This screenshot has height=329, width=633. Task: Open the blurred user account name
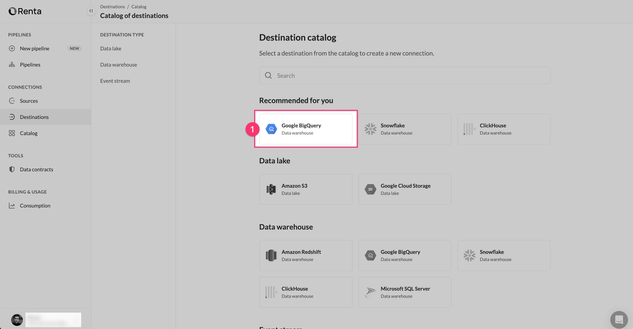pos(53,320)
